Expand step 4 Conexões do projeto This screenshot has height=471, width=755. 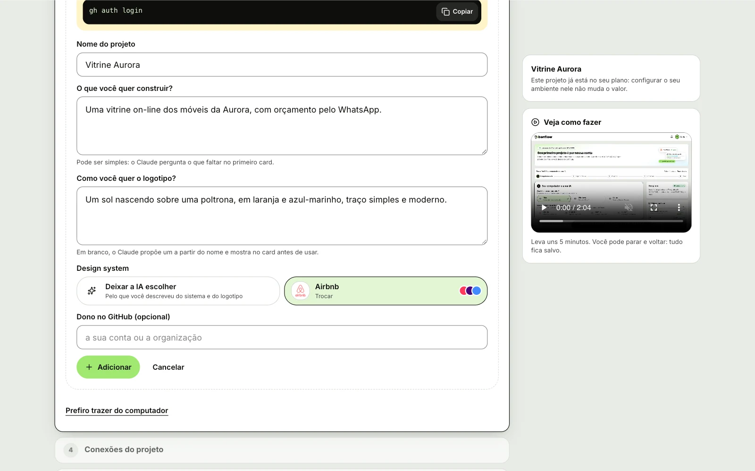[282, 450]
